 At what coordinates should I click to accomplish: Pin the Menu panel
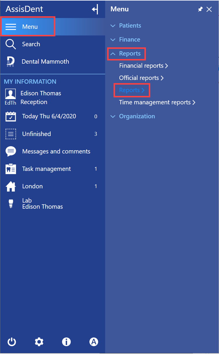pyautogui.click(x=200, y=9)
